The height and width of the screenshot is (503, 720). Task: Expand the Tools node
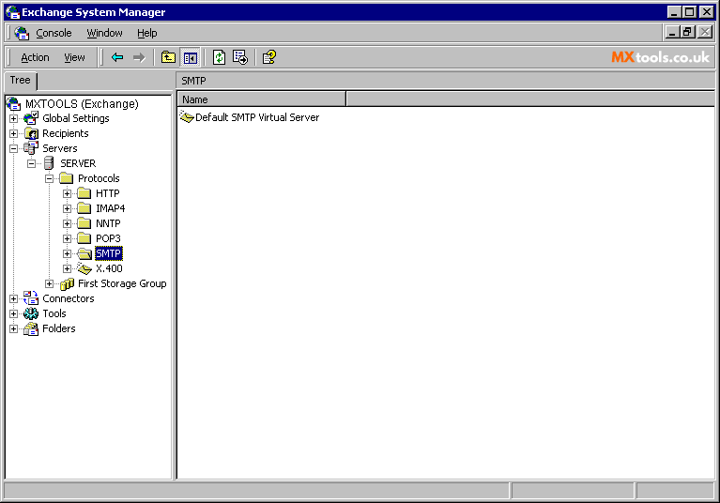14,314
